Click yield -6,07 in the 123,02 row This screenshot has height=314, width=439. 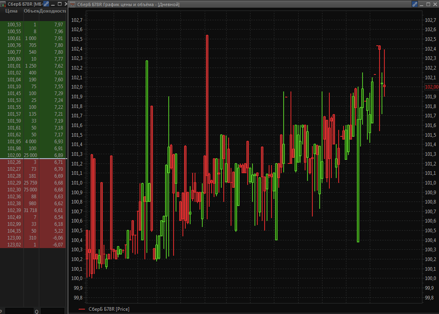[58, 244]
